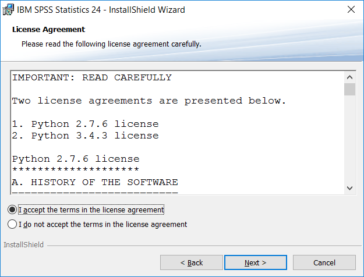This screenshot has height=277, width=364.
Task: Close the InstallShield Wizard window
Action: coord(351,9)
